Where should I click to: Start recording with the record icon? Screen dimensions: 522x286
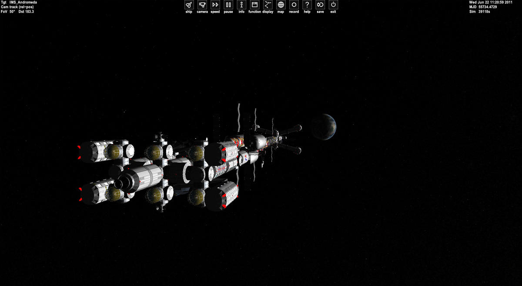tap(294, 5)
